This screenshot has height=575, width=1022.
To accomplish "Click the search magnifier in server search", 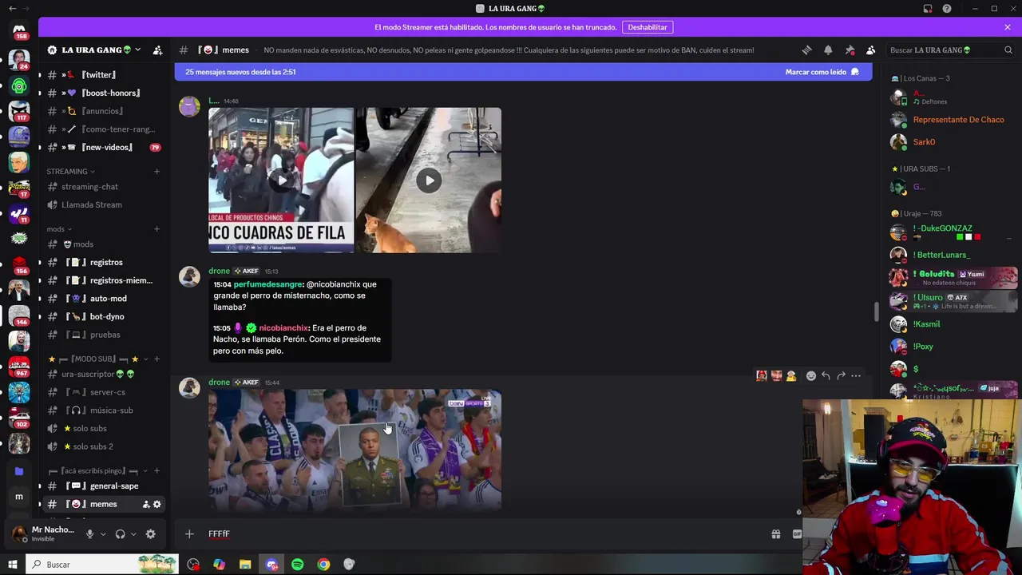I will click(1008, 50).
